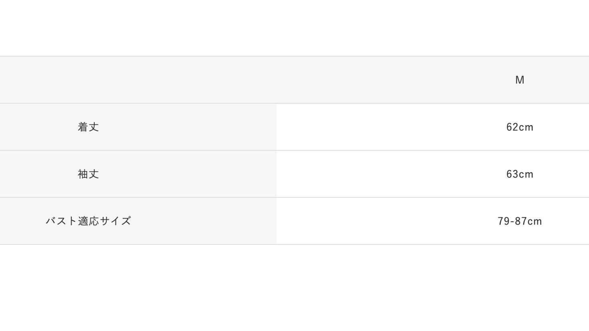Tap the bust size label バスト適応サイズ
The image size is (589, 331).
tap(88, 221)
